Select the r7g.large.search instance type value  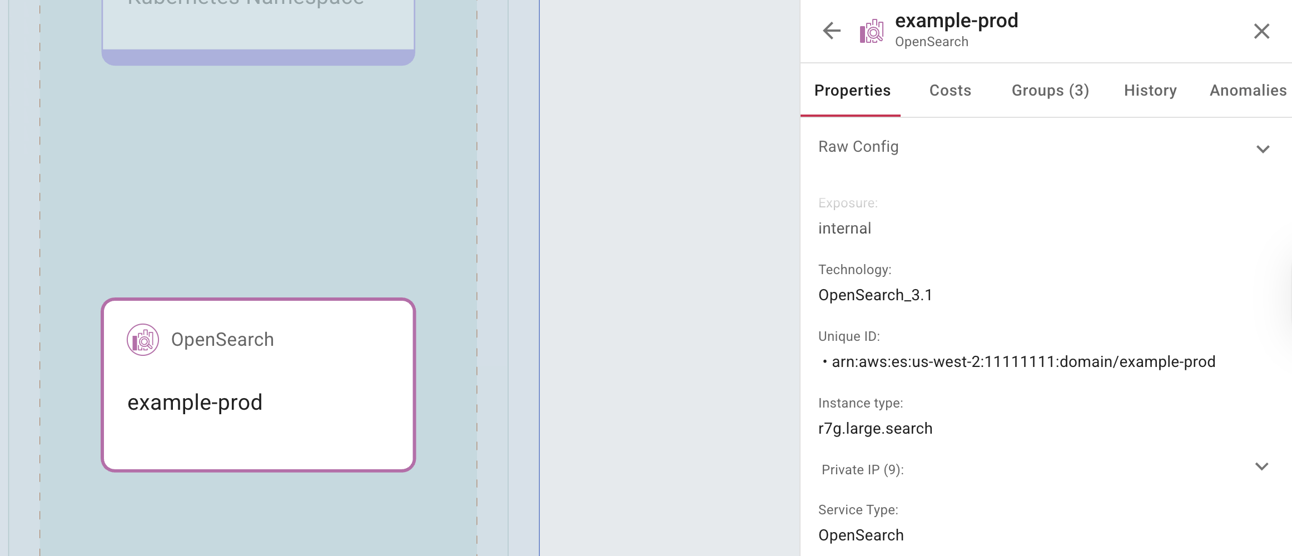[x=875, y=428]
